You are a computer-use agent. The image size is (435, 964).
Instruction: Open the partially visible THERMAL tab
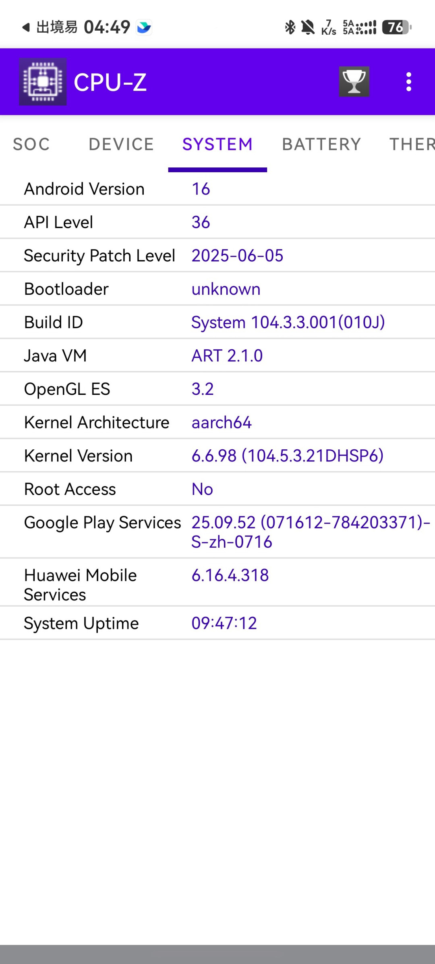(412, 144)
